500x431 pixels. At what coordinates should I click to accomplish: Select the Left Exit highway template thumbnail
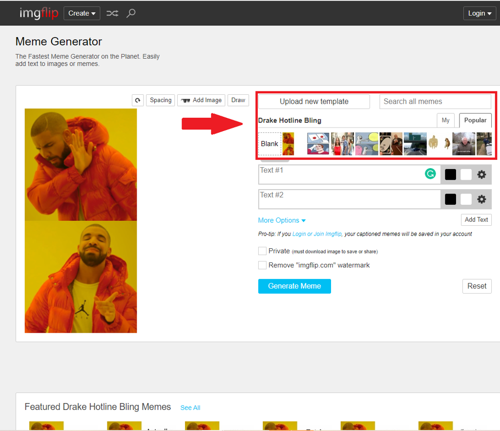pos(415,144)
